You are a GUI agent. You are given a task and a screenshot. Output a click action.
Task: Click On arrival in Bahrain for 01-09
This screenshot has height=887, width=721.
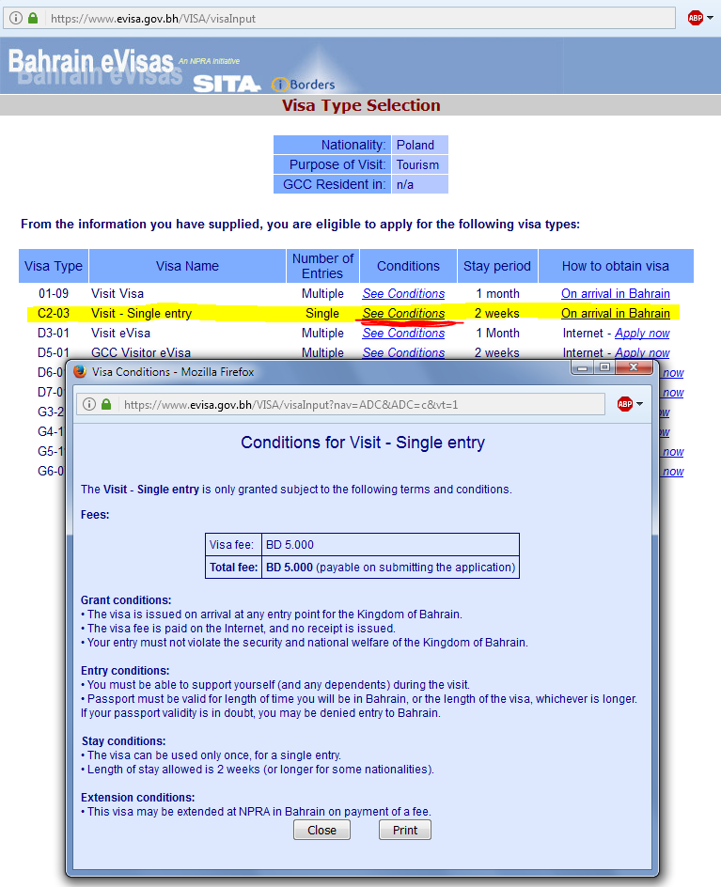coord(616,293)
